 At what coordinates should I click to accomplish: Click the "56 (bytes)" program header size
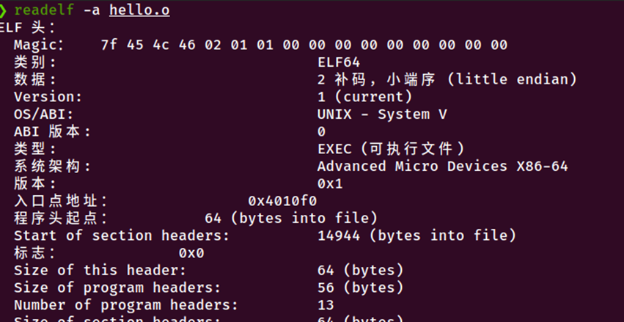tap(360, 288)
